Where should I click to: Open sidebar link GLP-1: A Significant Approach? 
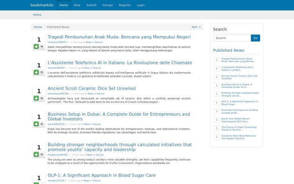click(x=240, y=103)
